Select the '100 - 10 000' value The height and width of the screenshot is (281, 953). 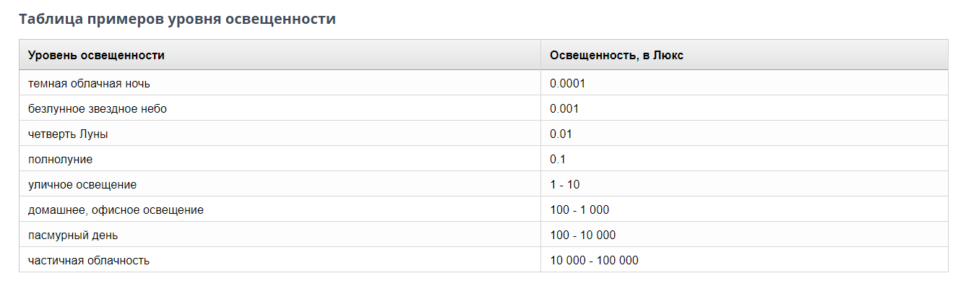pos(583,235)
